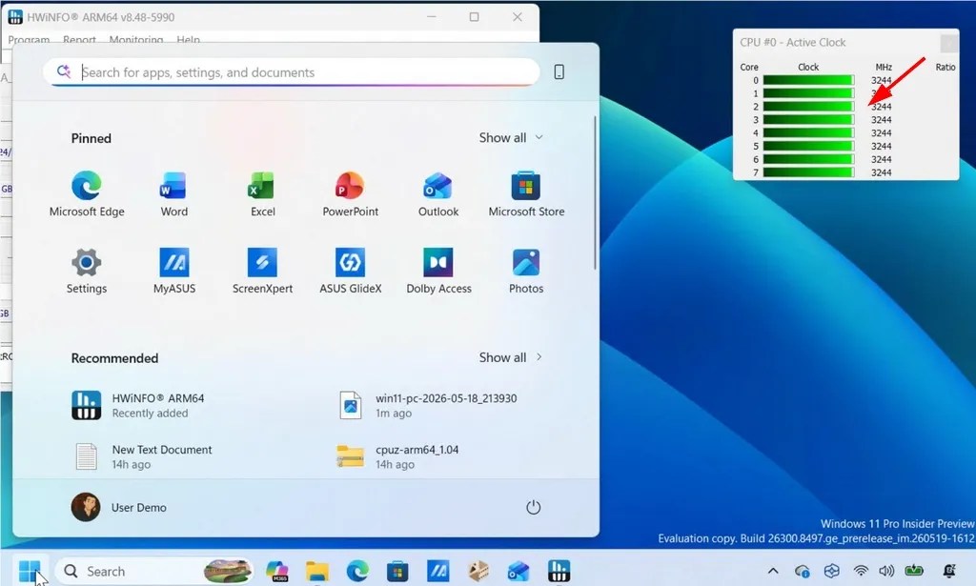Open the User Demo account menu

pos(119,507)
